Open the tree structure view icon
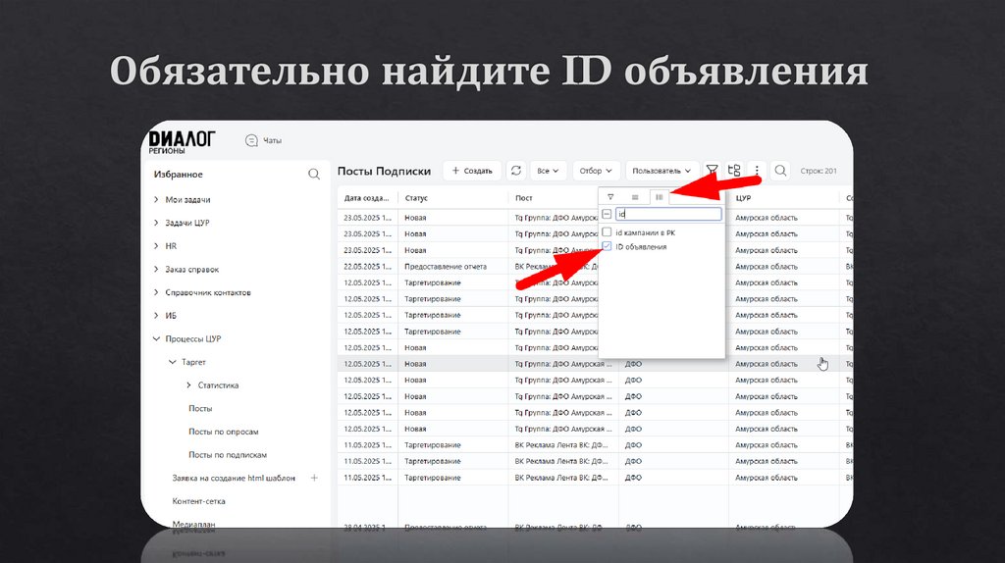This screenshot has height=563, width=1005. pyautogui.click(x=734, y=171)
